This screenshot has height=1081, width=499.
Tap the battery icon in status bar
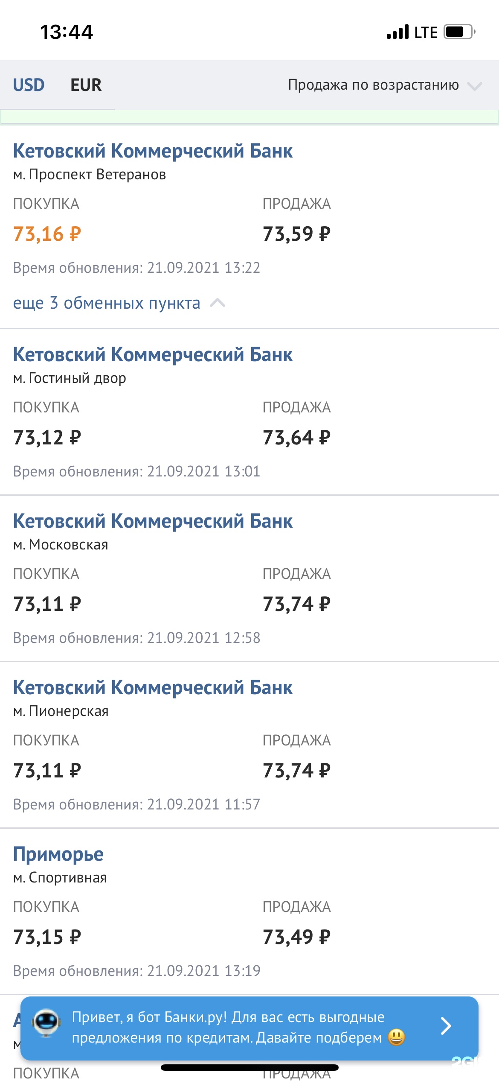(x=459, y=32)
